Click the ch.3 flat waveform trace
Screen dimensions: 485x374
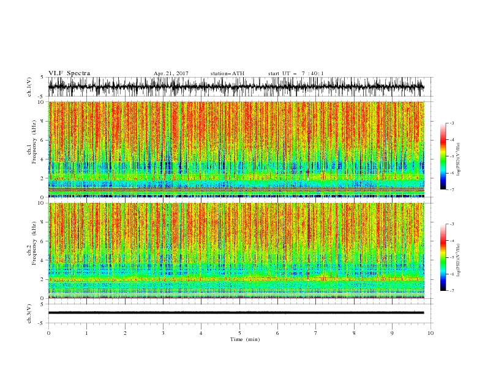tap(236, 313)
